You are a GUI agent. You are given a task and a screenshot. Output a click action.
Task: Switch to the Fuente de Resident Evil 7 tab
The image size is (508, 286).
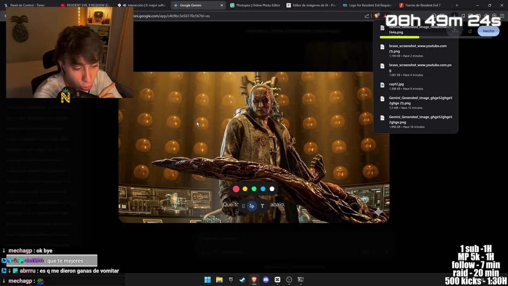(x=424, y=5)
